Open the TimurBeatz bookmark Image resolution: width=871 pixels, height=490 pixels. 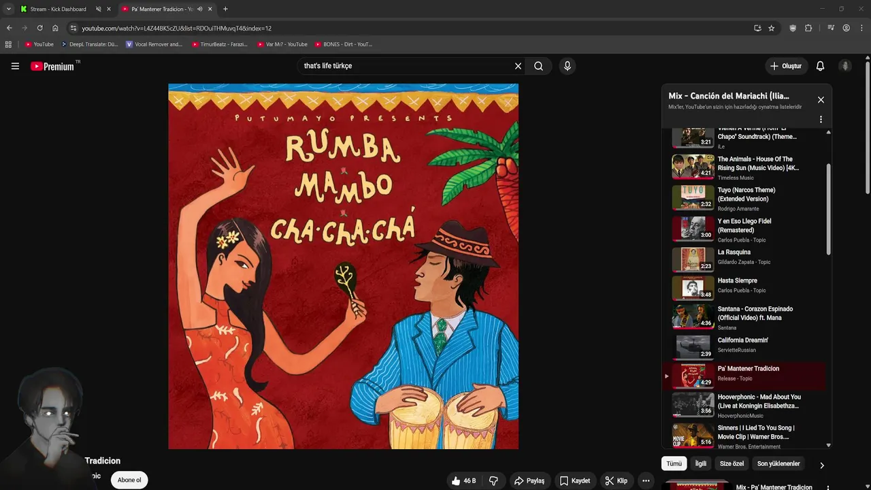pyautogui.click(x=219, y=44)
